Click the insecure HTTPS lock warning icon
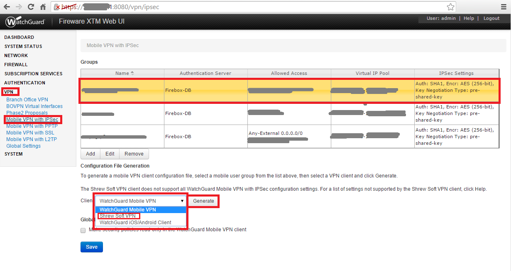Viewport: 511px width, 271px height. click(57, 7)
